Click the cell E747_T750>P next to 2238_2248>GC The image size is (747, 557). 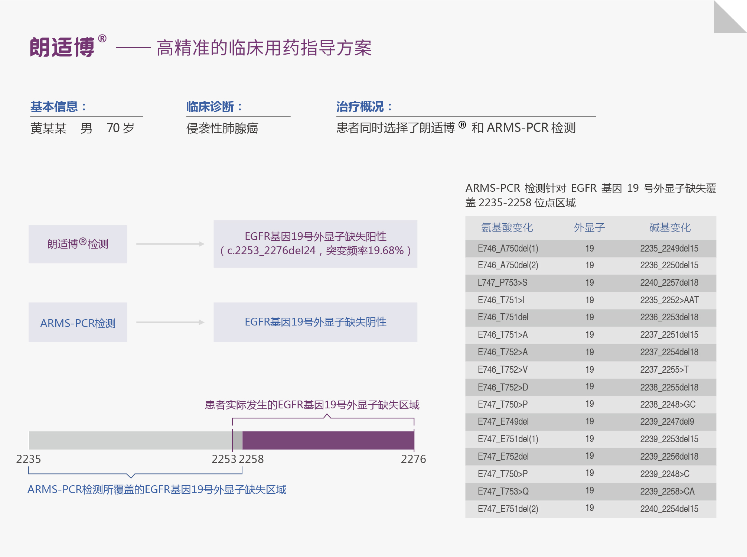[x=503, y=404]
